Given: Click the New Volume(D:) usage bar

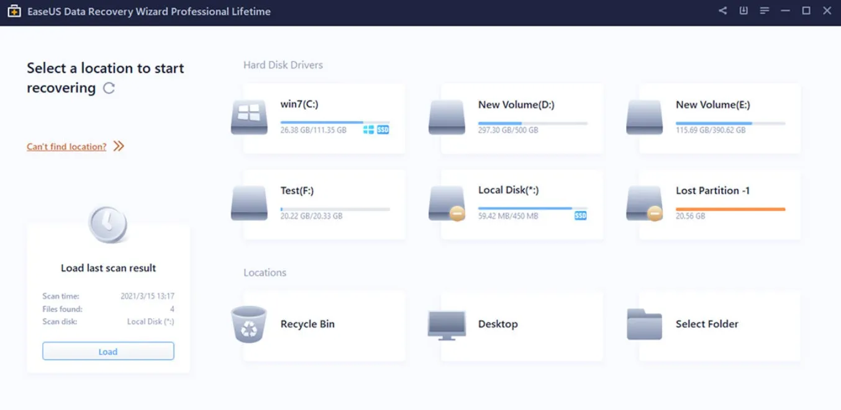Looking at the screenshot, I should [533, 123].
